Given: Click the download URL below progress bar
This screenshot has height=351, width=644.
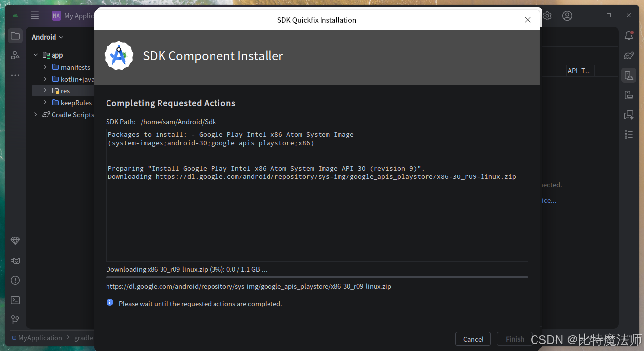Looking at the screenshot, I should click(249, 286).
